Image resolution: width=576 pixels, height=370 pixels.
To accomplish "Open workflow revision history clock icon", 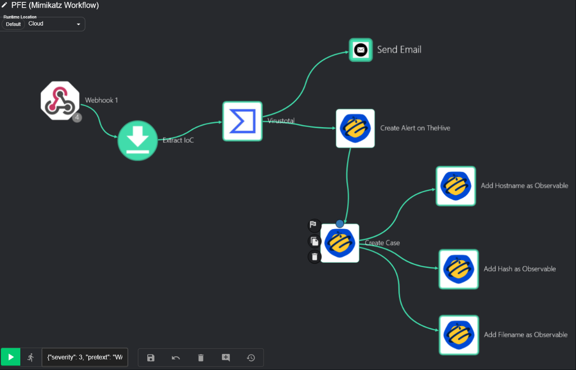I will (251, 358).
